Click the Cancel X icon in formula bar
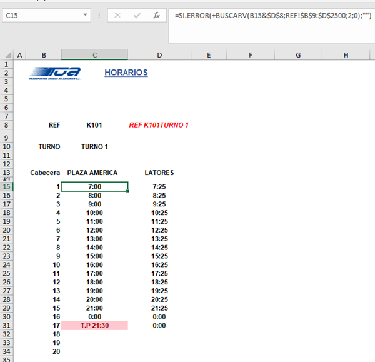 pyautogui.click(x=117, y=16)
